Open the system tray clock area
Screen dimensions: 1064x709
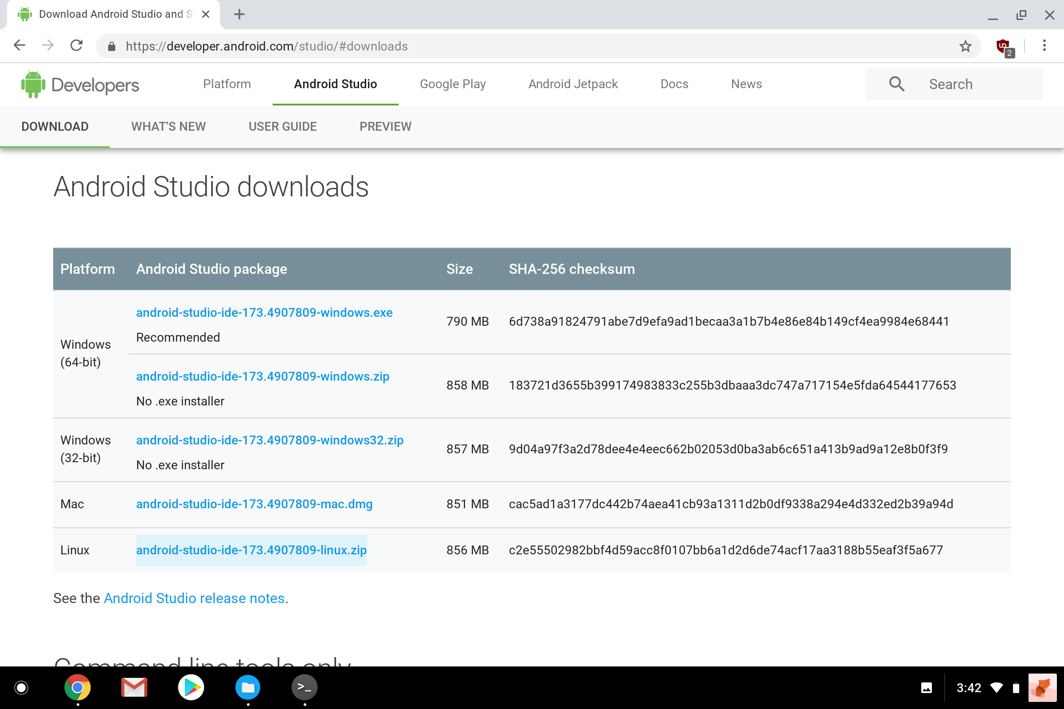[x=969, y=688]
